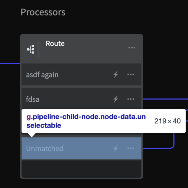Screen dimensions: 188x188
Task: Click the empty slot below Unmatched
Action: (x=81, y=169)
